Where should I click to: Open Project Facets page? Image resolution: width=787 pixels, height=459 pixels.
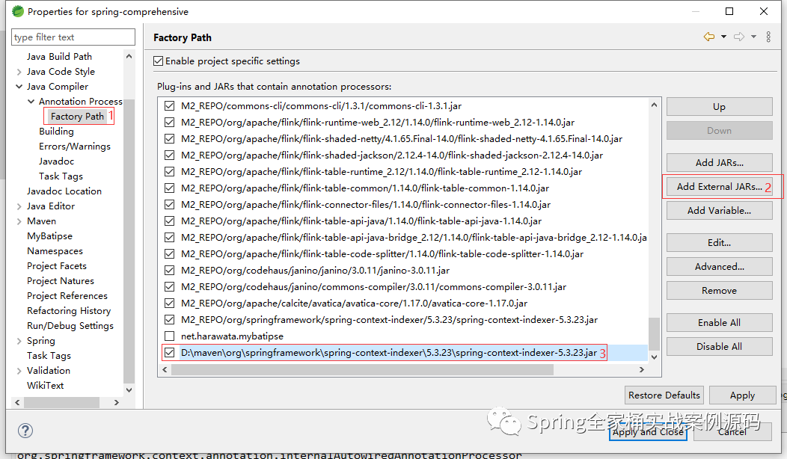coord(57,266)
